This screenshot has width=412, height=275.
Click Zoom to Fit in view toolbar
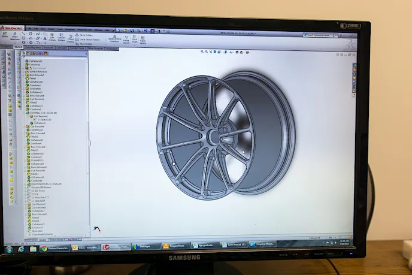202,52
